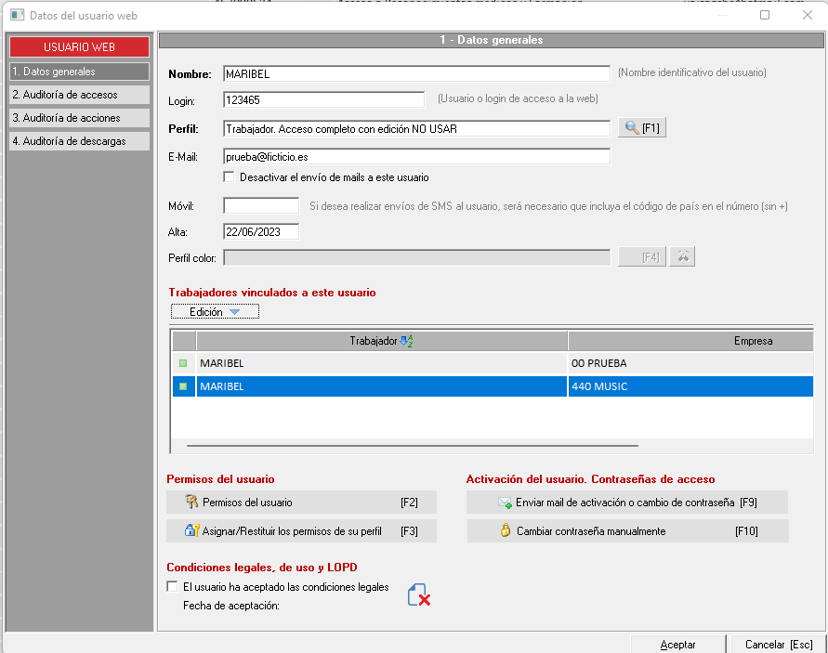Screen dimensions: 828x653
Task: Click into the Móvil input field
Action: (x=261, y=205)
